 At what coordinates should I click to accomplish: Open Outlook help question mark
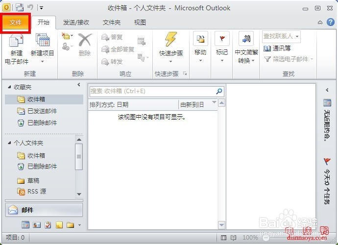click(331, 22)
